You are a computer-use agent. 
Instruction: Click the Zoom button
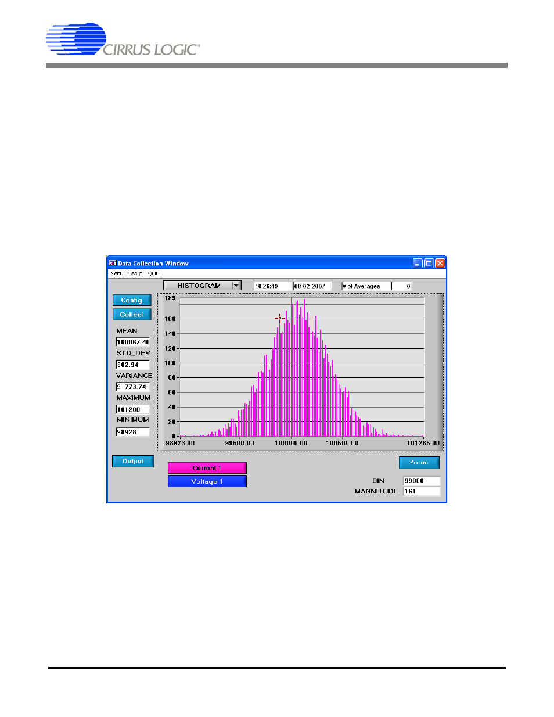pos(419,463)
